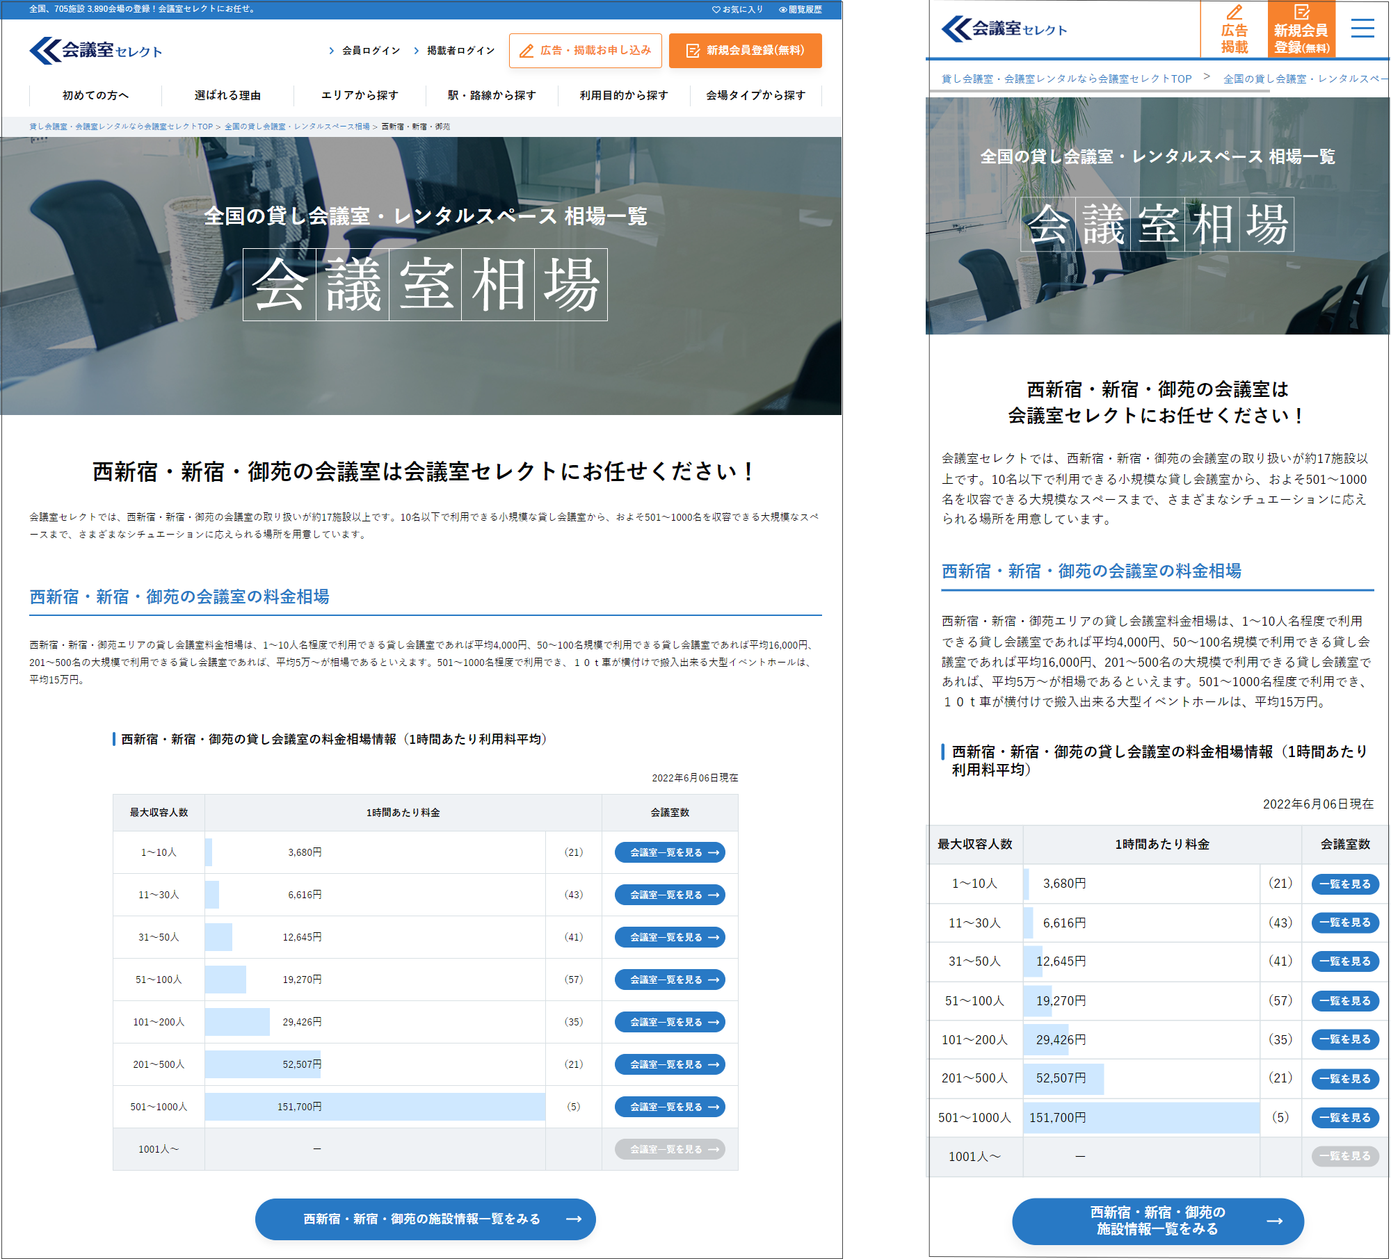
Task: Click 掲載者ログイン chevron link
Action: pos(454,51)
